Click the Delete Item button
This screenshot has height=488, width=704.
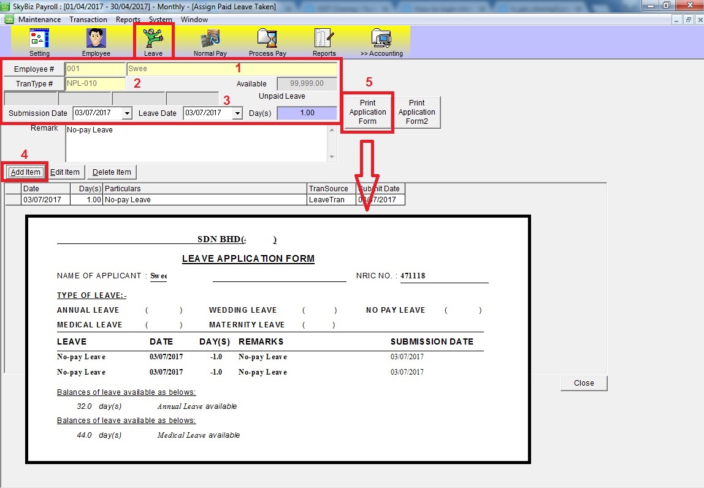[x=112, y=172]
